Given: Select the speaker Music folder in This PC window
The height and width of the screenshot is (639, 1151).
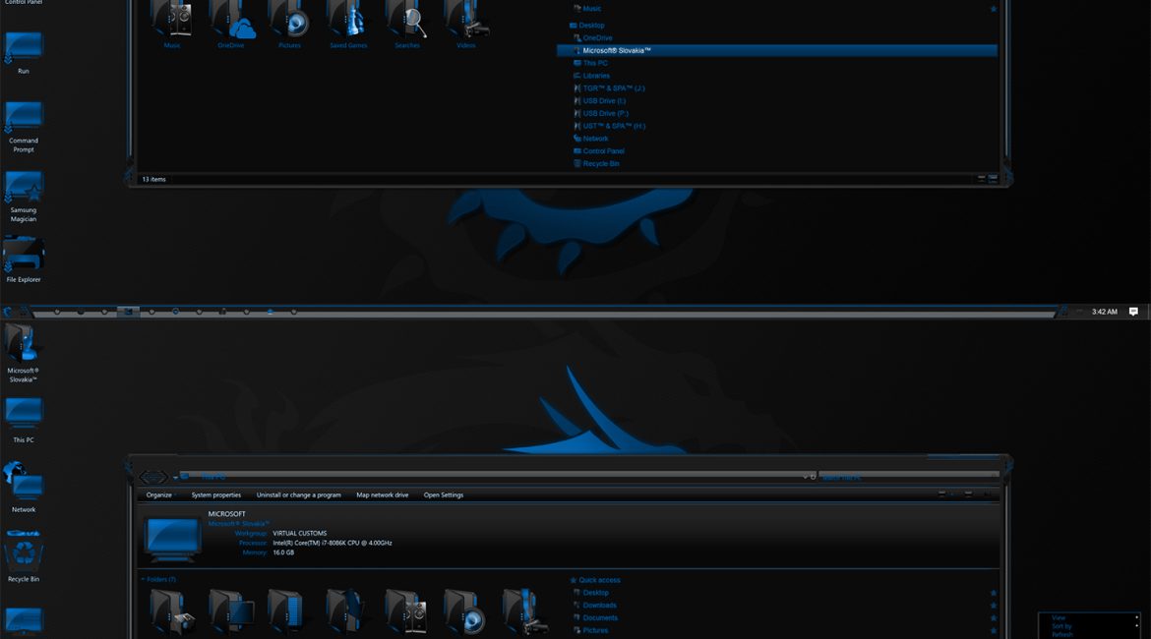Looking at the screenshot, I should [406, 610].
